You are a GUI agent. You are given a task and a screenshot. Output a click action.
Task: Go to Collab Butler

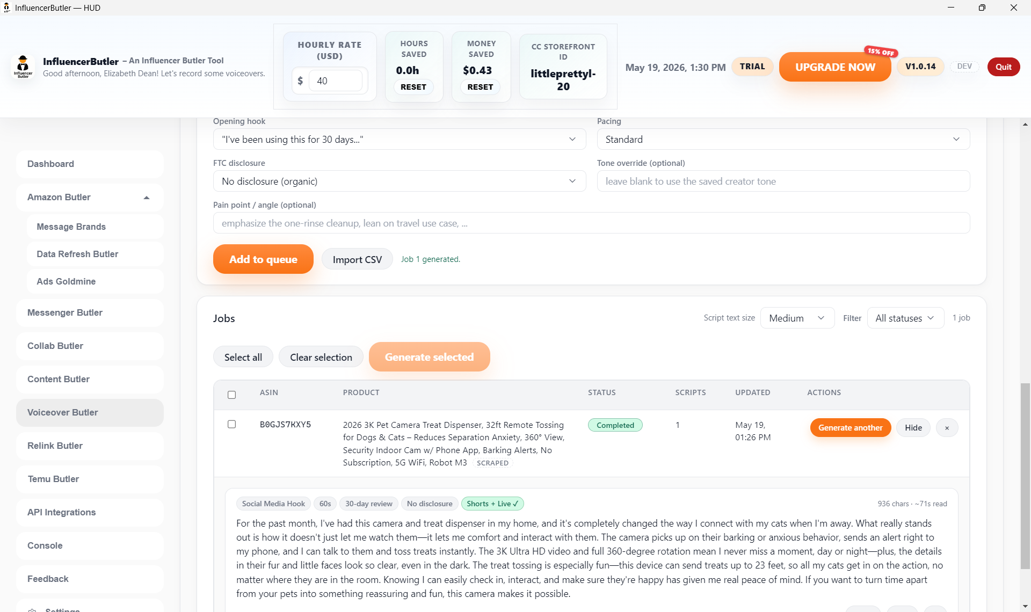click(90, 346)
